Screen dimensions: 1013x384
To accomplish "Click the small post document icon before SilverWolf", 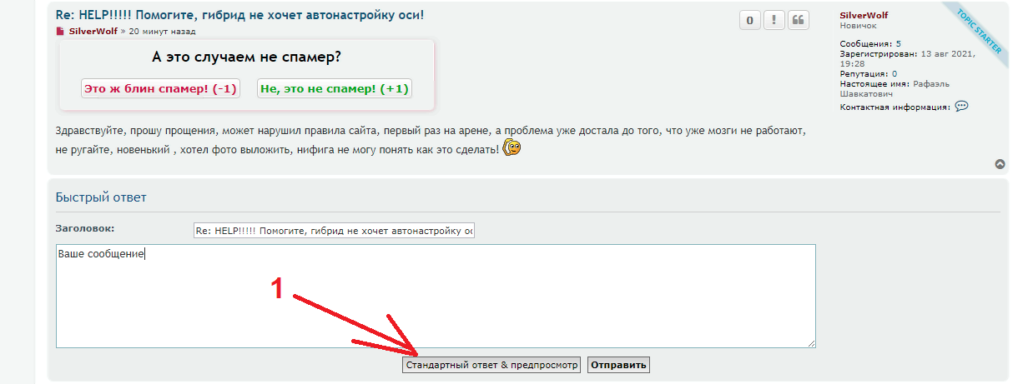I will [x=60, y=32].
